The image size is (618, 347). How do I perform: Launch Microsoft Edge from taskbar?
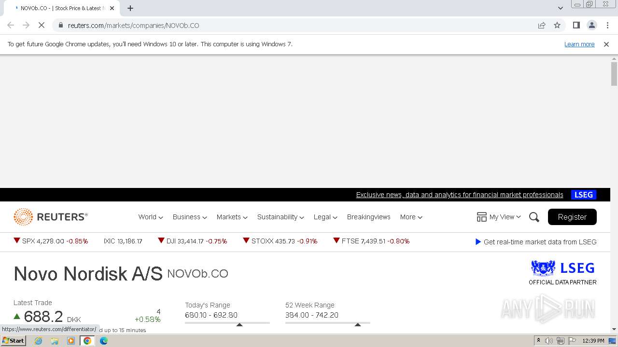(x=104, y=341)
